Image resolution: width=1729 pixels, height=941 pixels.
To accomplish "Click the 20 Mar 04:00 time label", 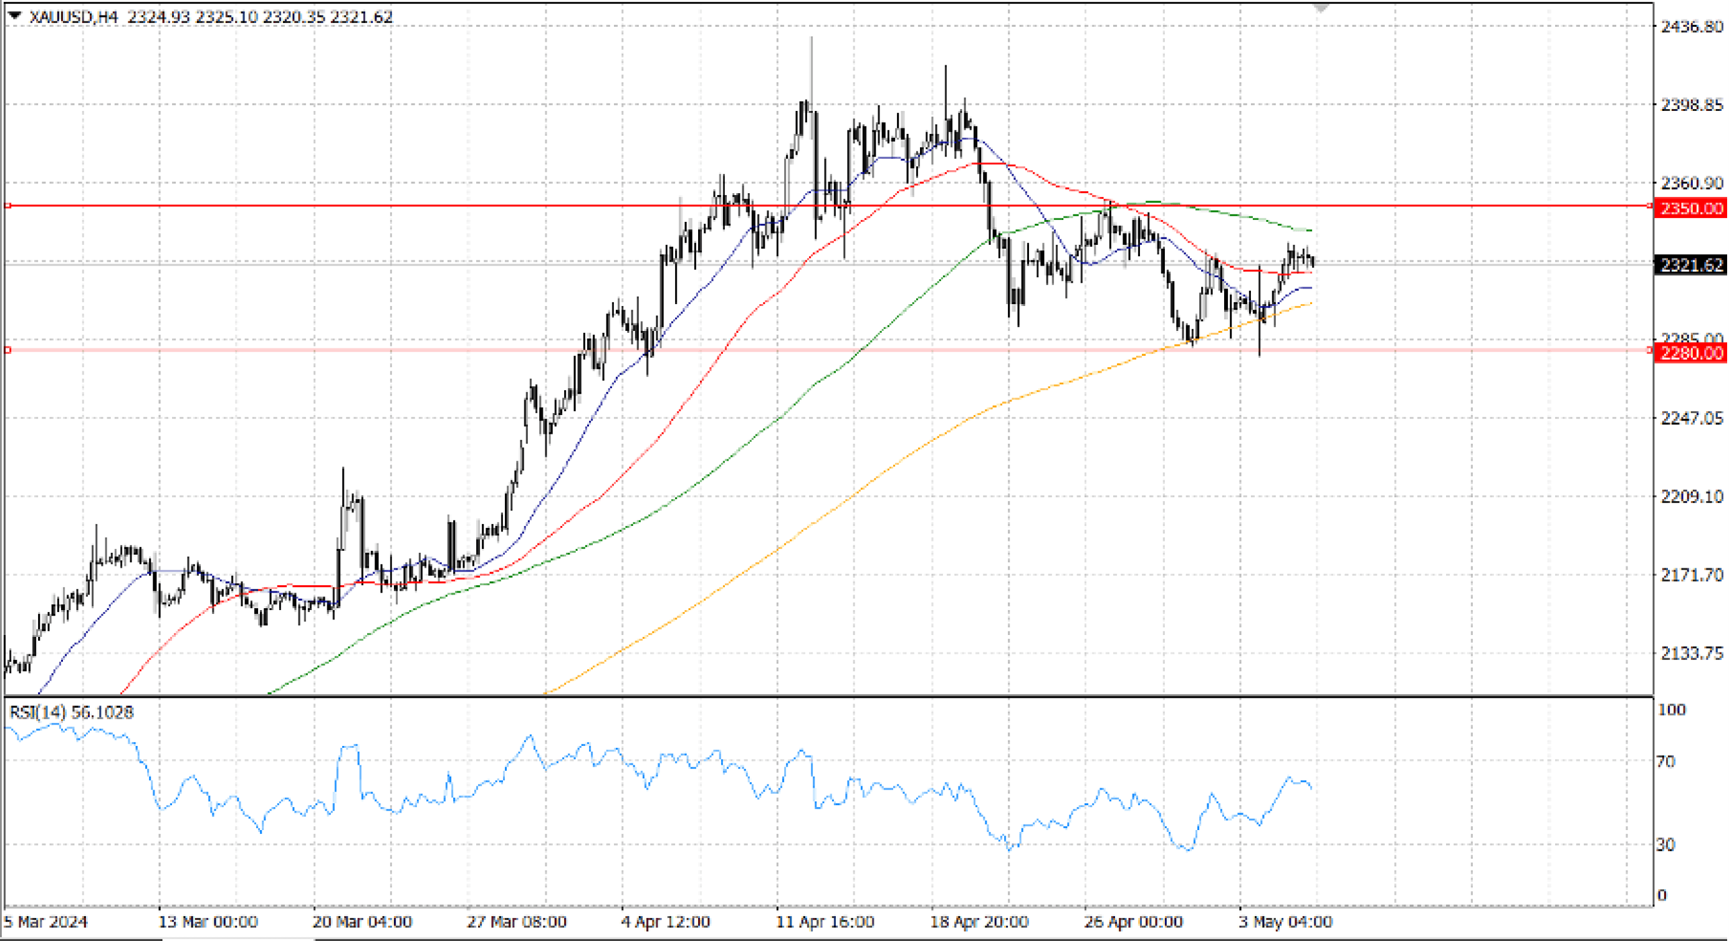I will [x=362, y=922].
